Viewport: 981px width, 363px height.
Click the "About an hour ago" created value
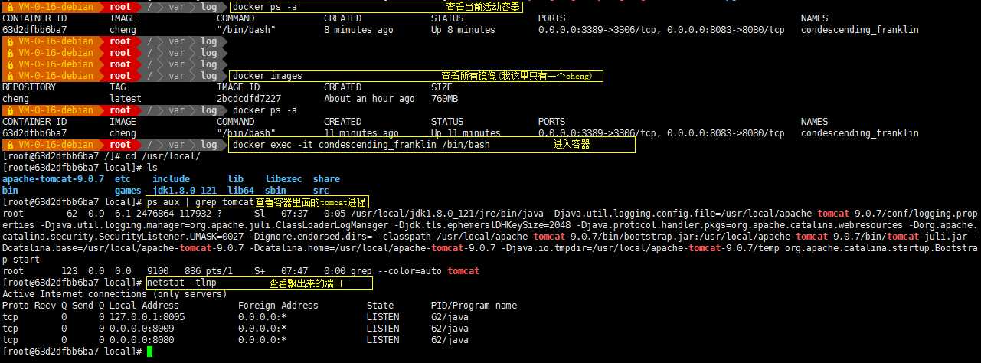click(369, 99)
